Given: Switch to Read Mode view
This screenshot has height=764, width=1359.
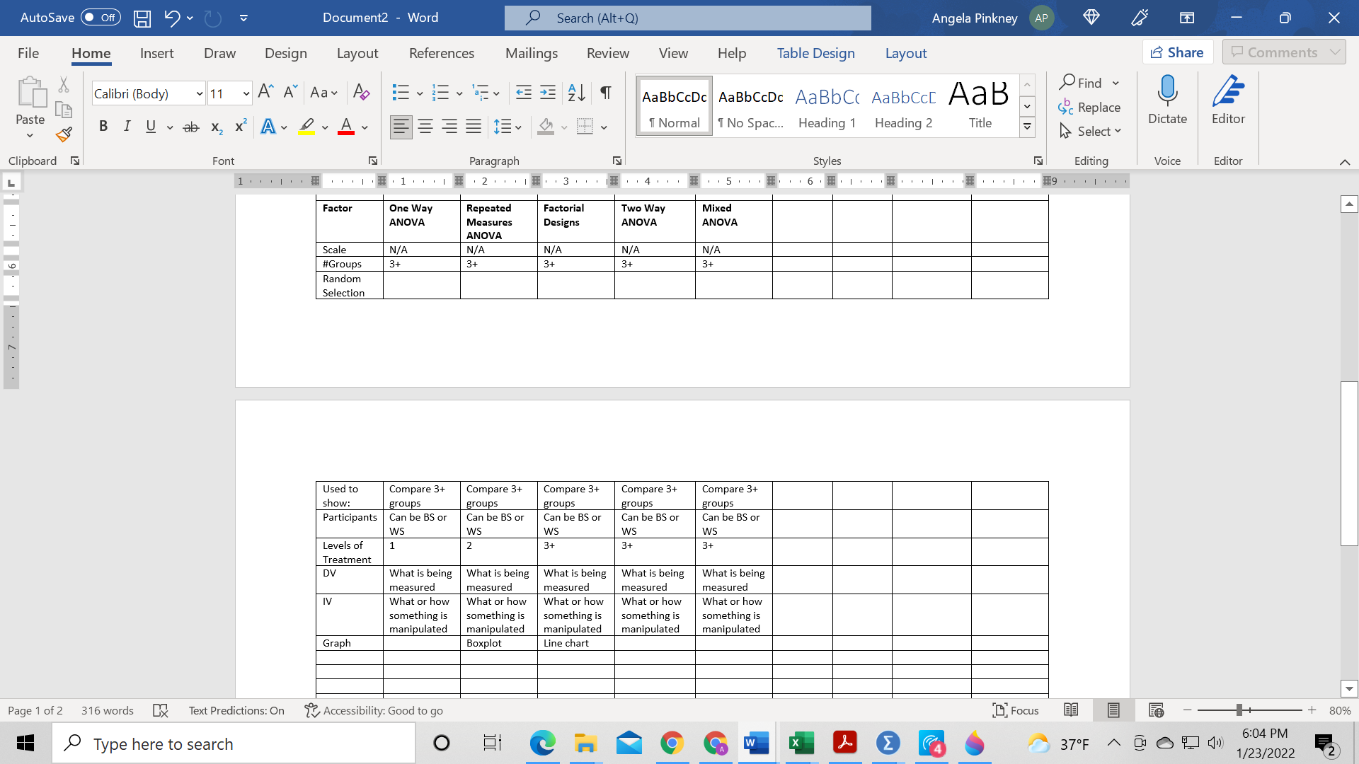Looking at the screenshot, I should pos(1071,710).
